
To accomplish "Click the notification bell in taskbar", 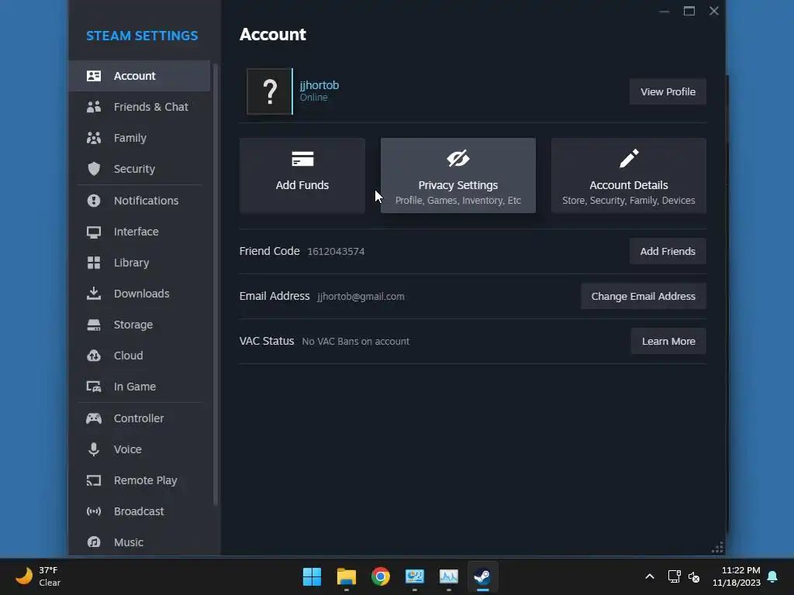I will [x=773, y=576].
